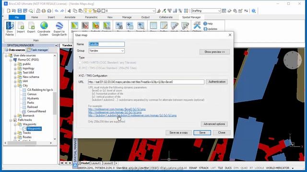Toggle ESNAP in status bar
This screenshot has width=307, height=172.
pos(193,168)
